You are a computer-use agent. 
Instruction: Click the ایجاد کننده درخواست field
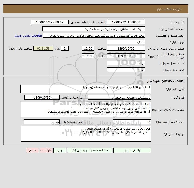(x=94, y=35)
